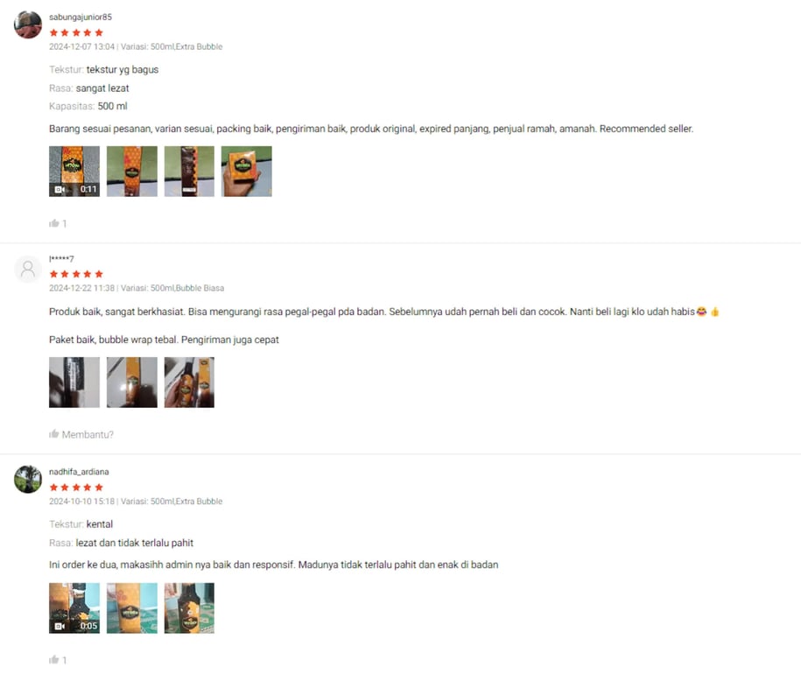View bottle-with-box photo in l*****7's review

pos(189,383)
